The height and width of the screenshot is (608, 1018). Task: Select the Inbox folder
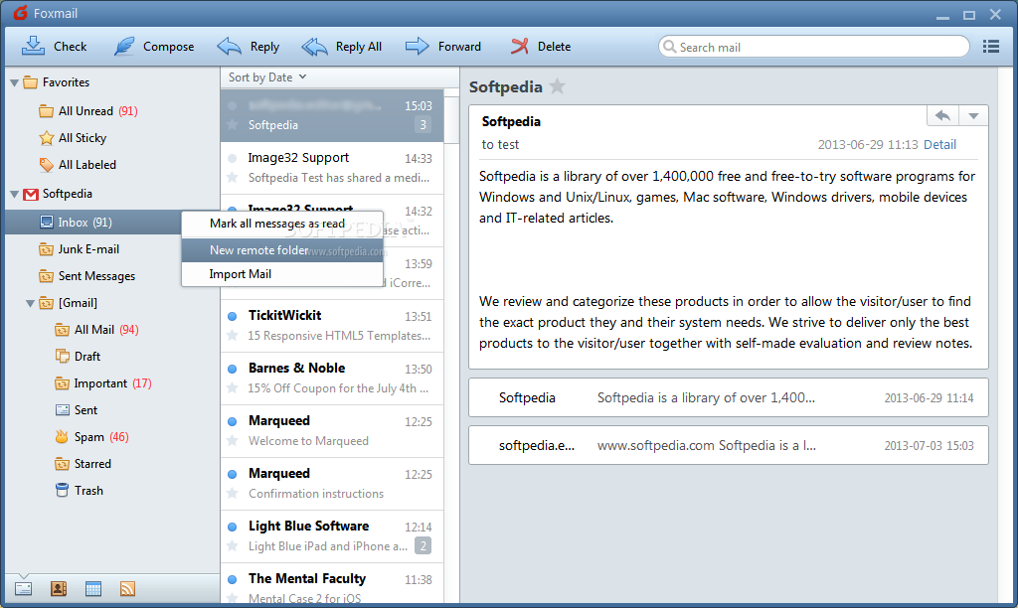pos(92,222)
